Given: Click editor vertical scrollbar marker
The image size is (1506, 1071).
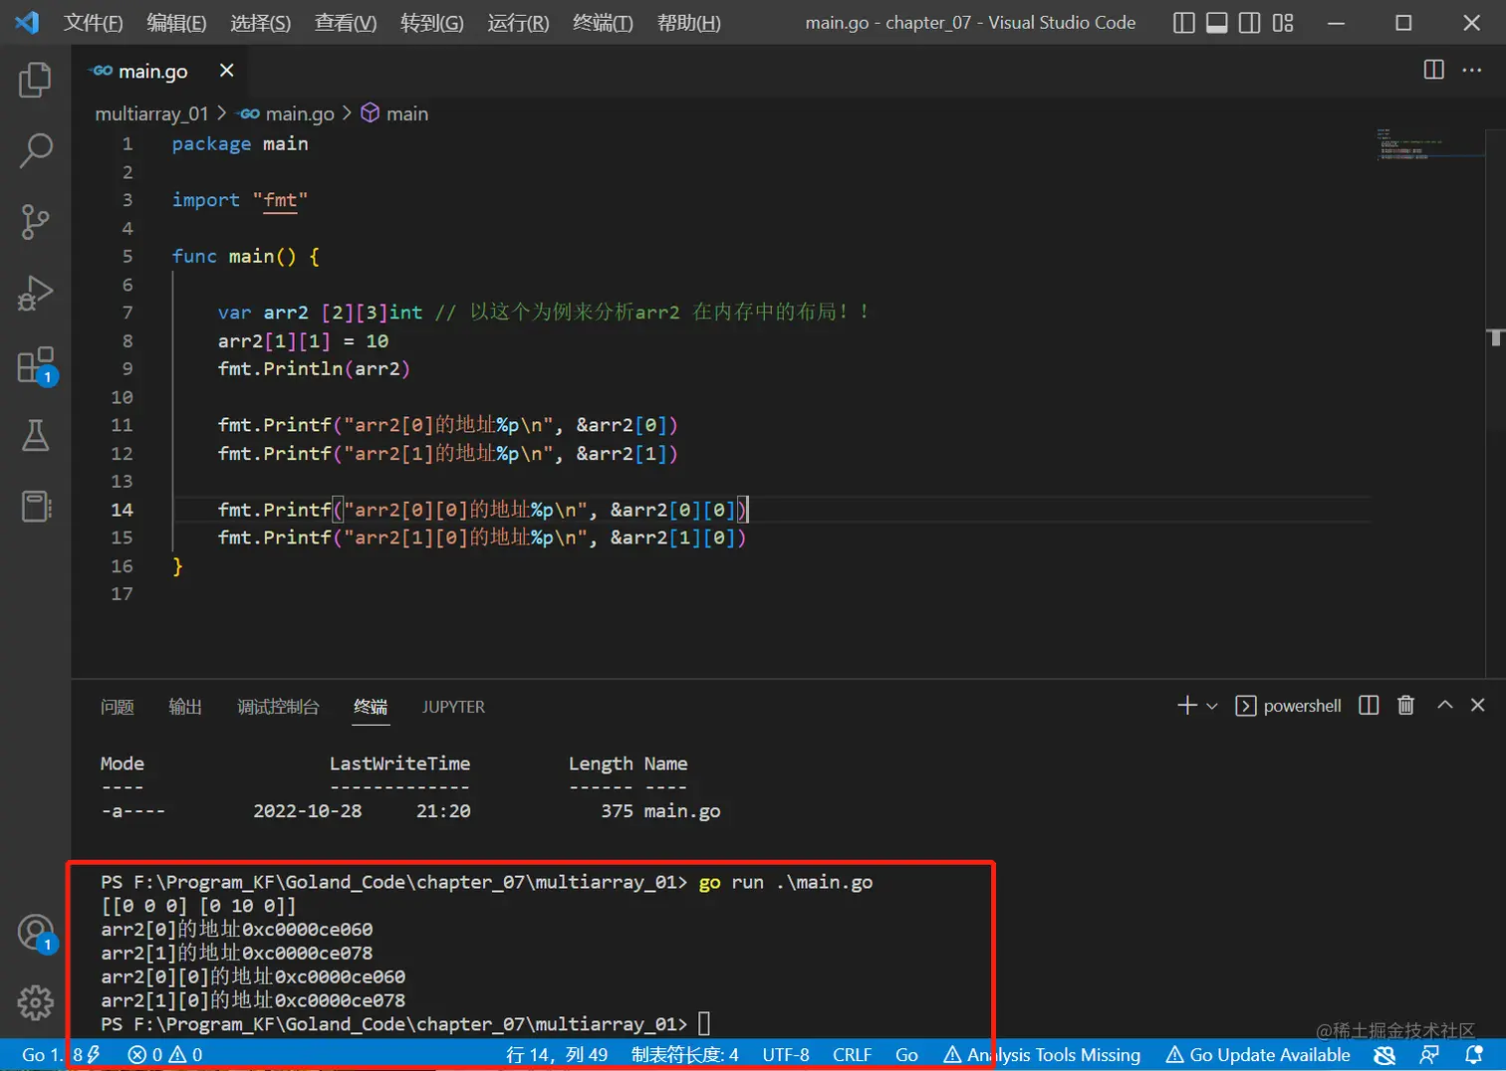Looking at the screenshot, I should pyautogui.click(x=1496, y=337).
